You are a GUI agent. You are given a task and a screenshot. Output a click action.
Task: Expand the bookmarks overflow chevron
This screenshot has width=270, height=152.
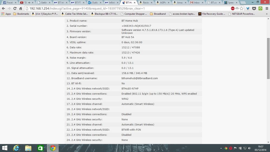(267, 14)
